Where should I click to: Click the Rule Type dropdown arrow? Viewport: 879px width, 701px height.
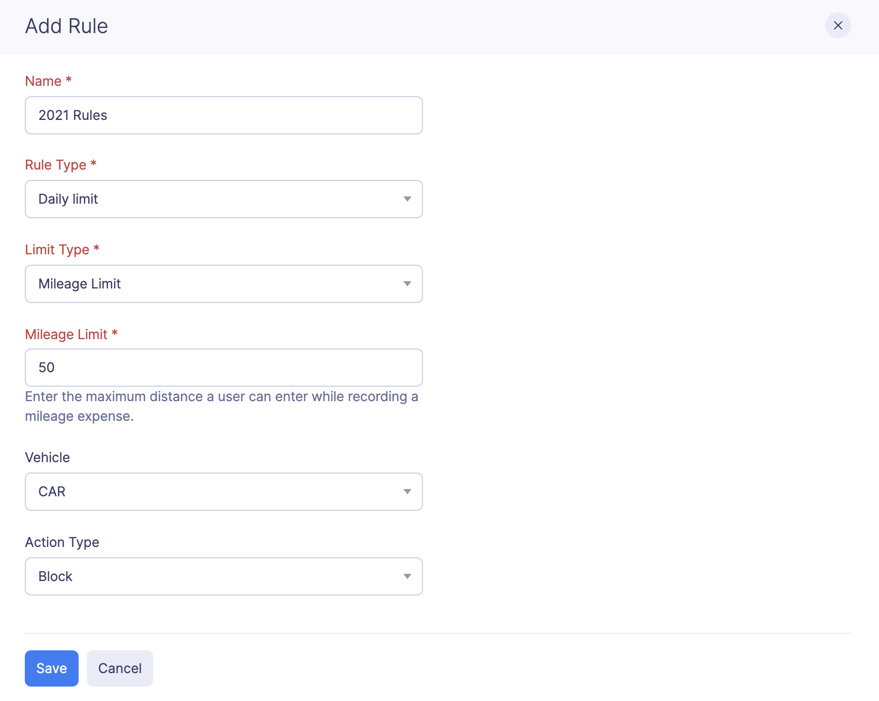[x=407, y=199]
